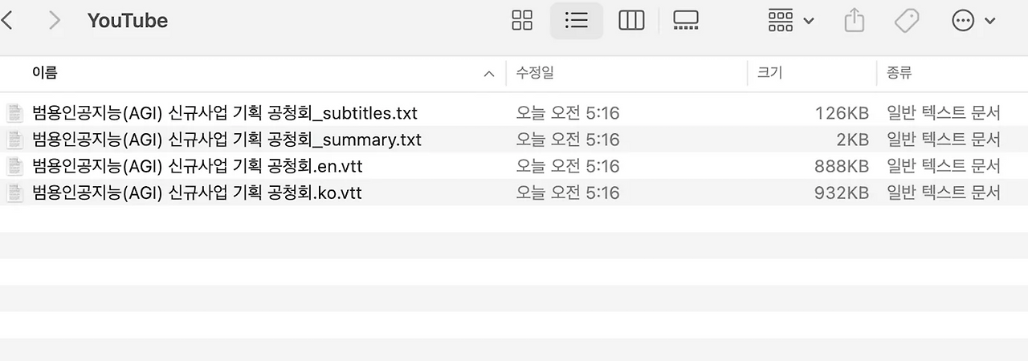Sort files by 종류 column
The width and height of the screenshot is (1028, 361).
899,73
